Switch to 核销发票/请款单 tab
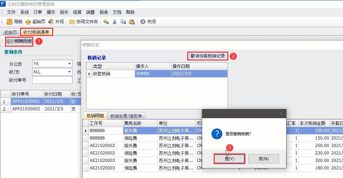This screenshot has height=178, width=343. pyautogui.click(x=126, y=116)
